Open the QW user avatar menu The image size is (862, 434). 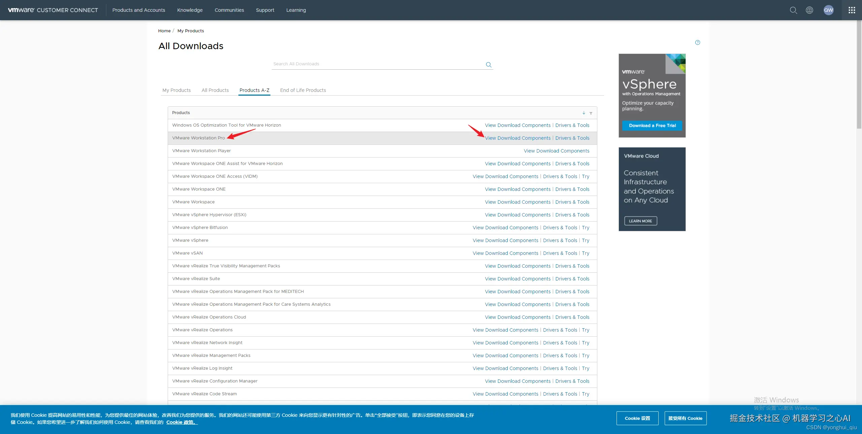(828, 10)
